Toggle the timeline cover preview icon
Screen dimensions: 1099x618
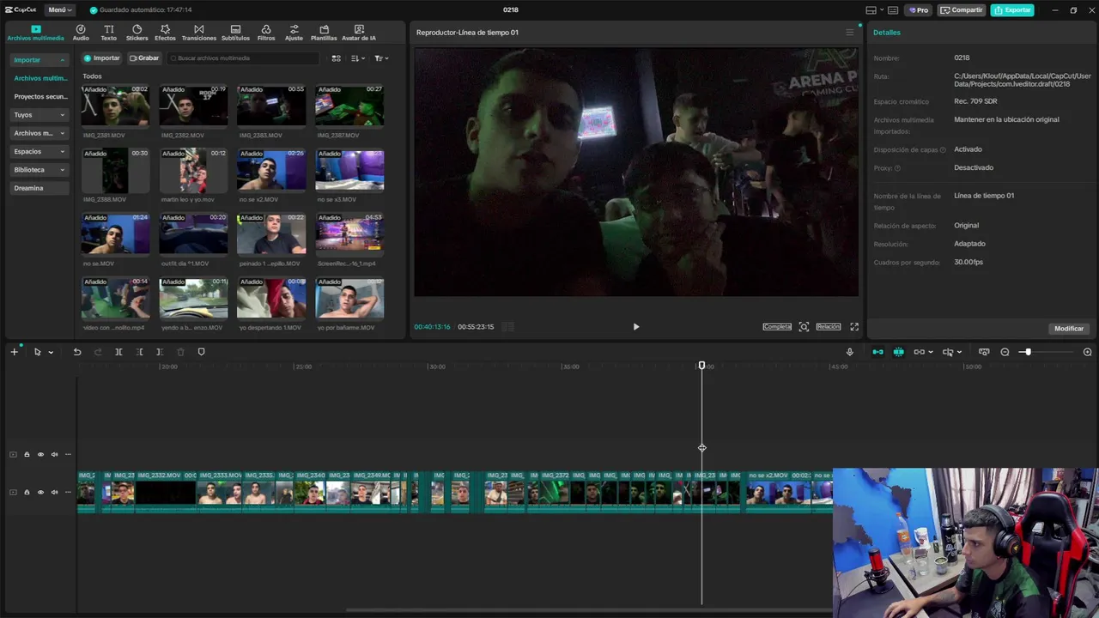984,352
